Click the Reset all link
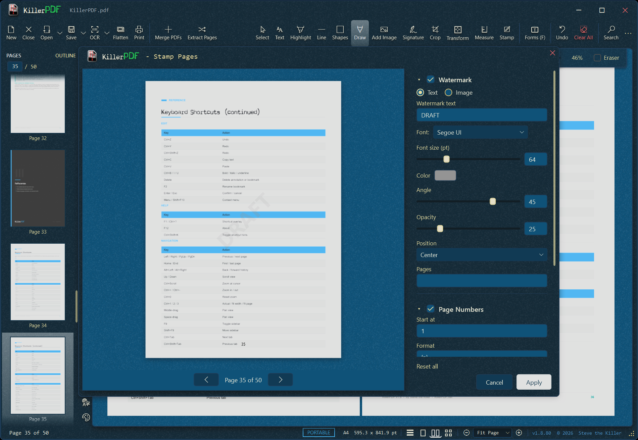This screenshot has width=638, height=440. click(427, 366)
